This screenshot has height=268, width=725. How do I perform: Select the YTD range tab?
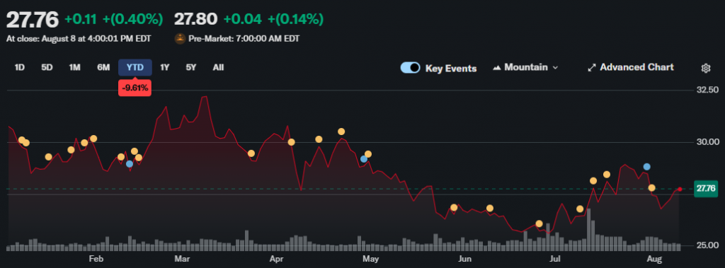[x=135, y=67]
